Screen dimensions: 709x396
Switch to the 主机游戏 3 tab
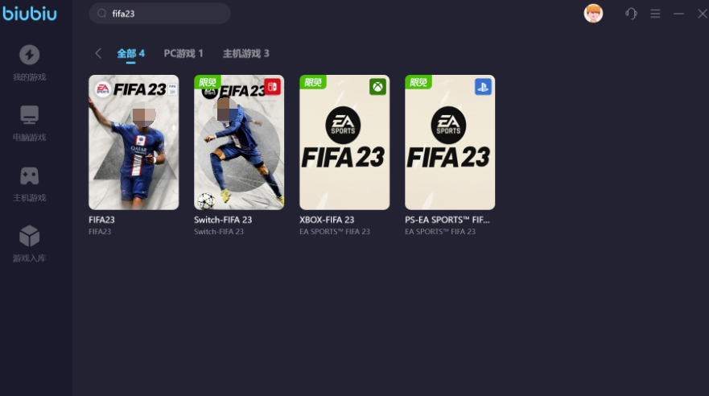(245, 53)
